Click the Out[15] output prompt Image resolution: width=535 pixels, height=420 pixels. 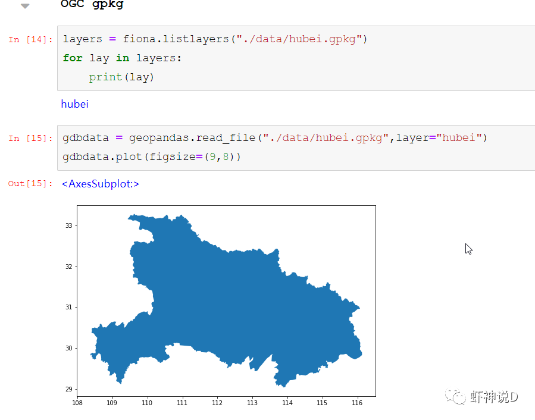(x=30, y=184)
